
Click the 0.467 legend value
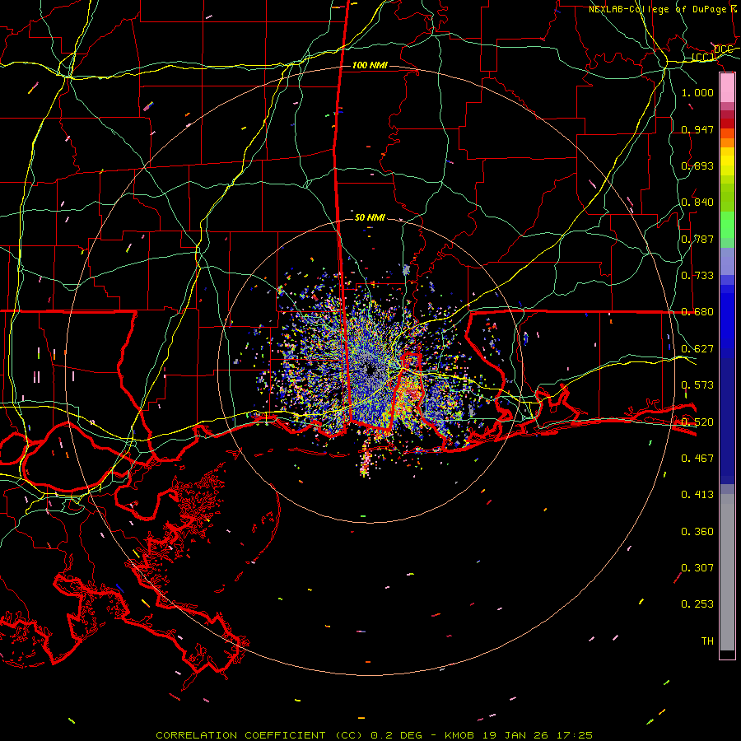[x=697, y=459]
